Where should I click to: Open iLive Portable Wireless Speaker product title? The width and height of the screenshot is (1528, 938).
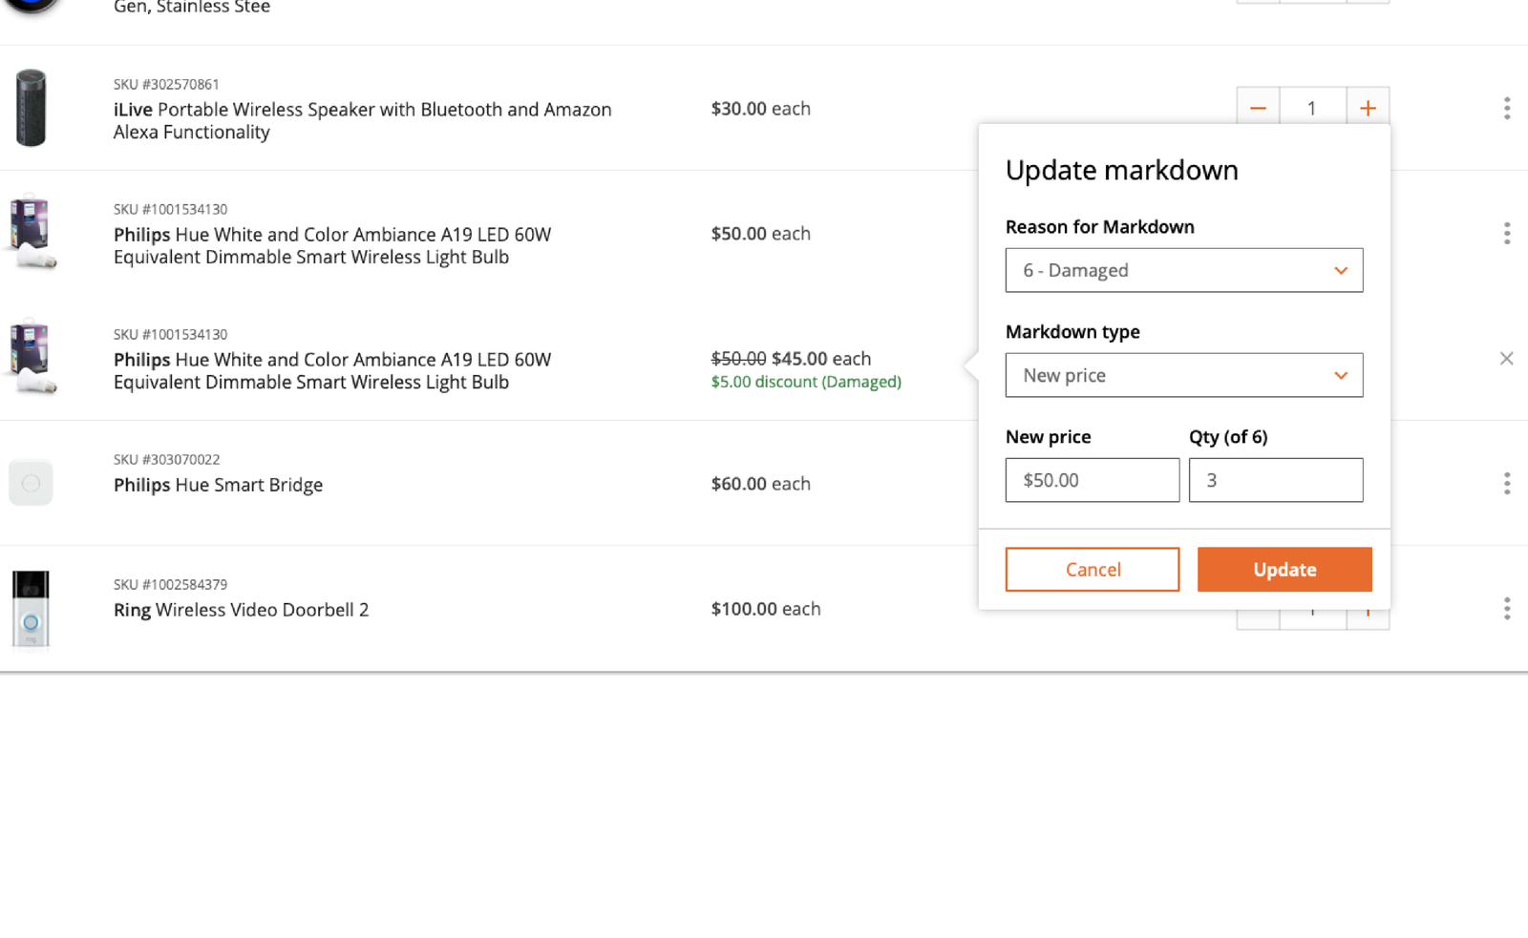[x=363, y=120]
